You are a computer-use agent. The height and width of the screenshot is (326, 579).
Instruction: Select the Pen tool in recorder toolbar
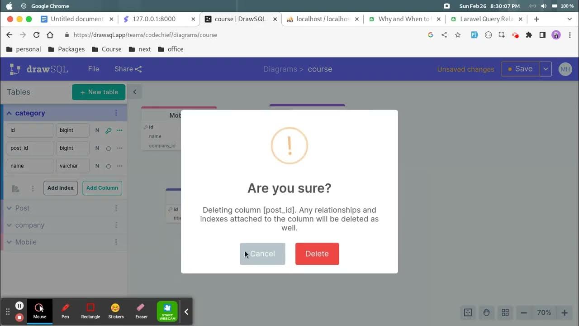pos(65,312)
